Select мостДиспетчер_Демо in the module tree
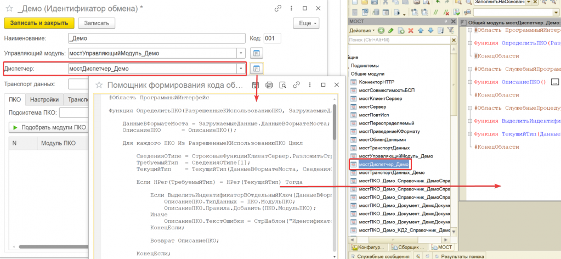 pos(383,165)
